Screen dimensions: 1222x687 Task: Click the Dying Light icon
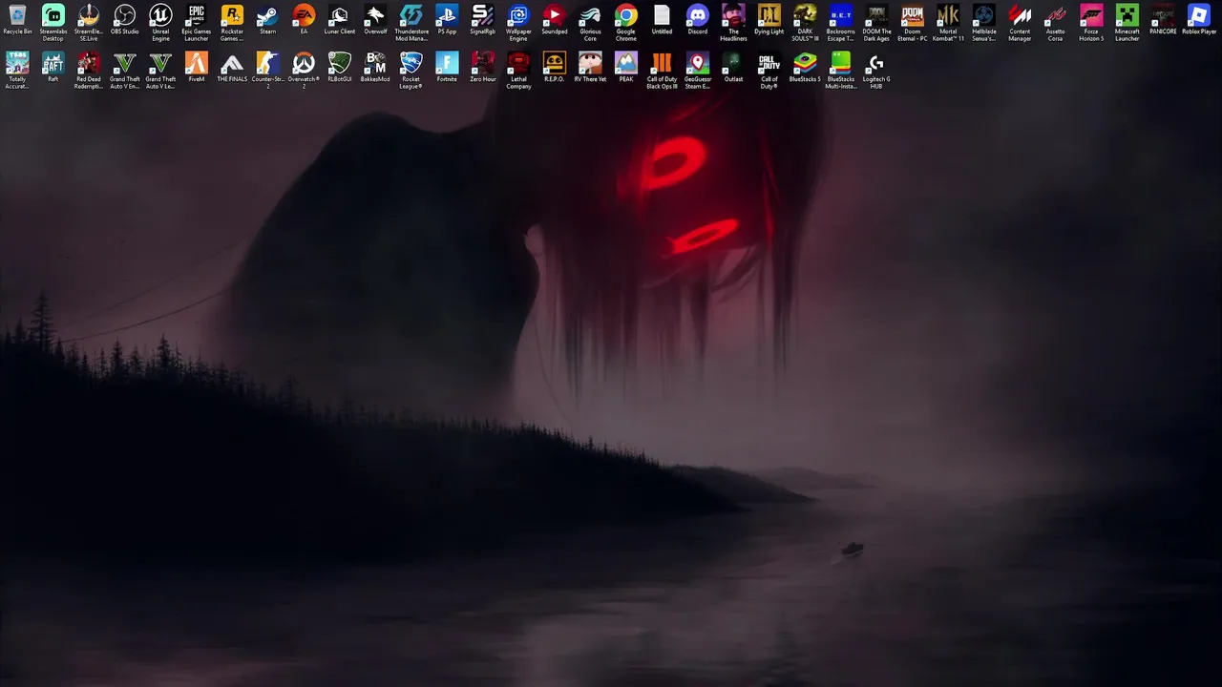coord(769,20)
